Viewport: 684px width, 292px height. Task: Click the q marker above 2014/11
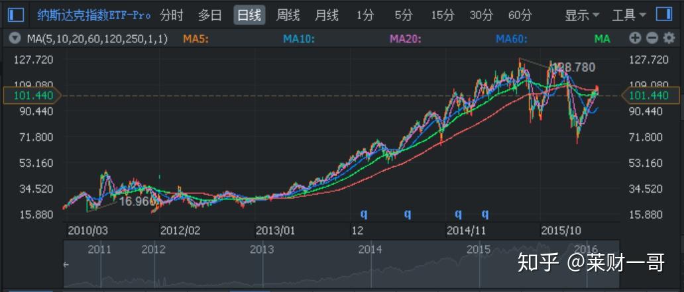pos(458,214)
